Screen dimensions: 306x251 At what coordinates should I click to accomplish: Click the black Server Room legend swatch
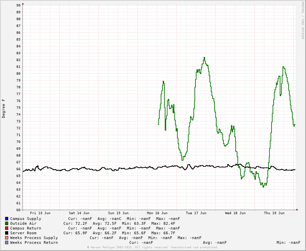[6, 233]
